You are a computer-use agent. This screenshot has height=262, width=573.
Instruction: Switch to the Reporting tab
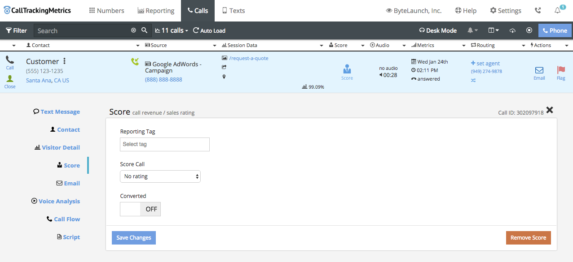tap(156, 11)
